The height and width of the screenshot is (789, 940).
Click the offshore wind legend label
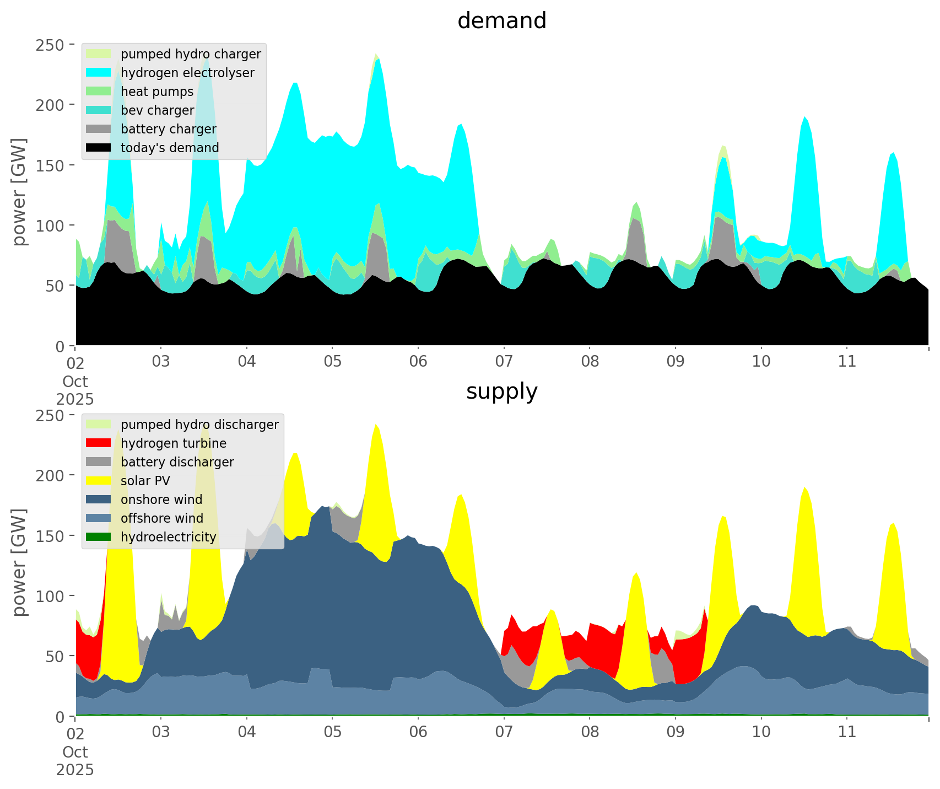point(162,518)
